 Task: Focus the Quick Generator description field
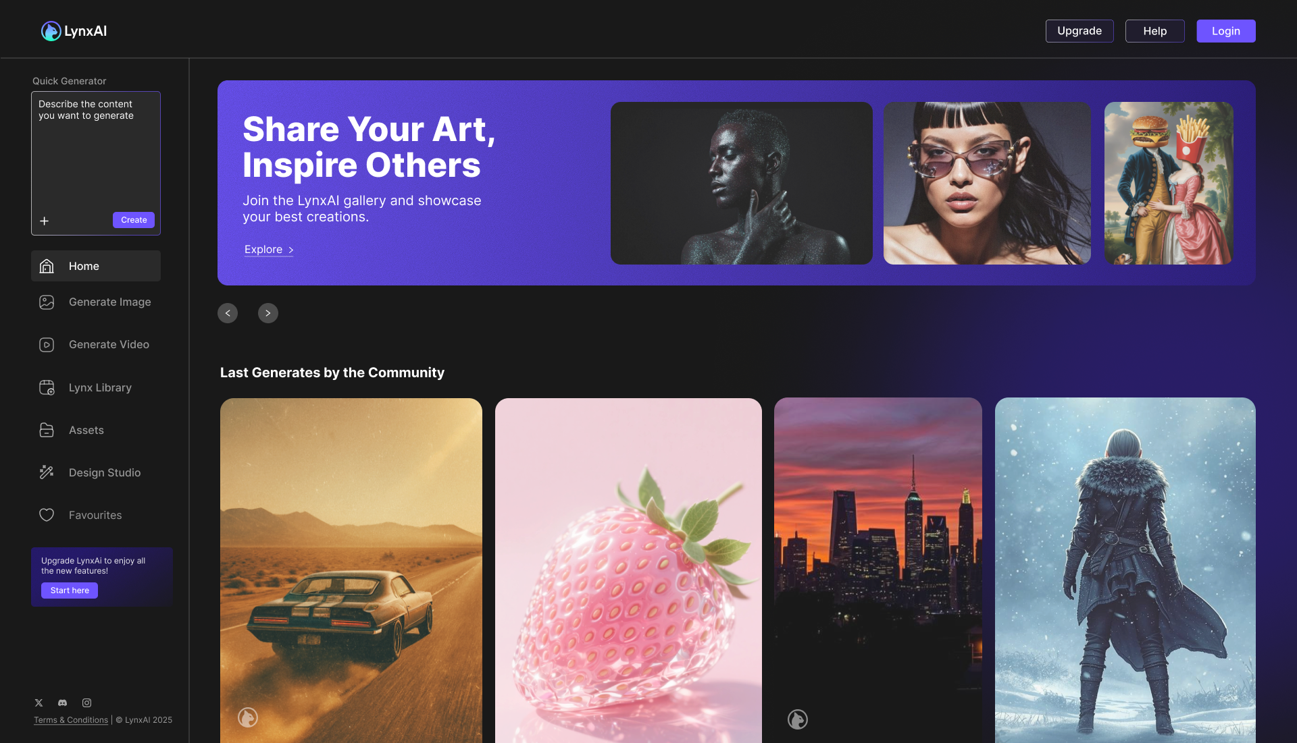(x=96, y=155)
